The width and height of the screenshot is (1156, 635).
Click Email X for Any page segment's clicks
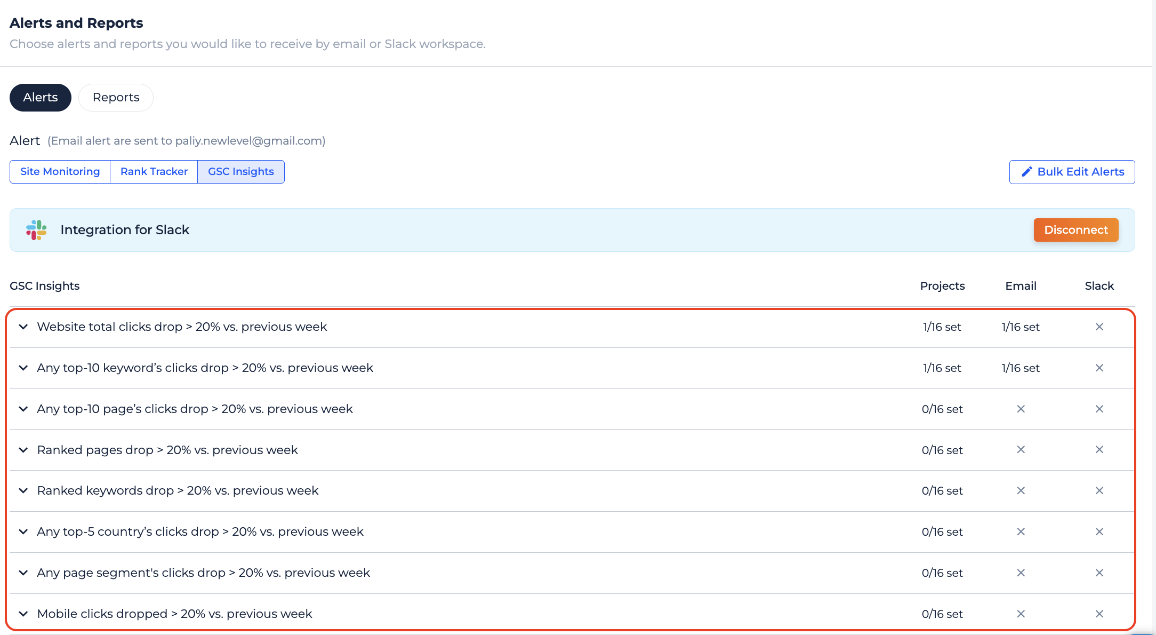pos(1021,573)
